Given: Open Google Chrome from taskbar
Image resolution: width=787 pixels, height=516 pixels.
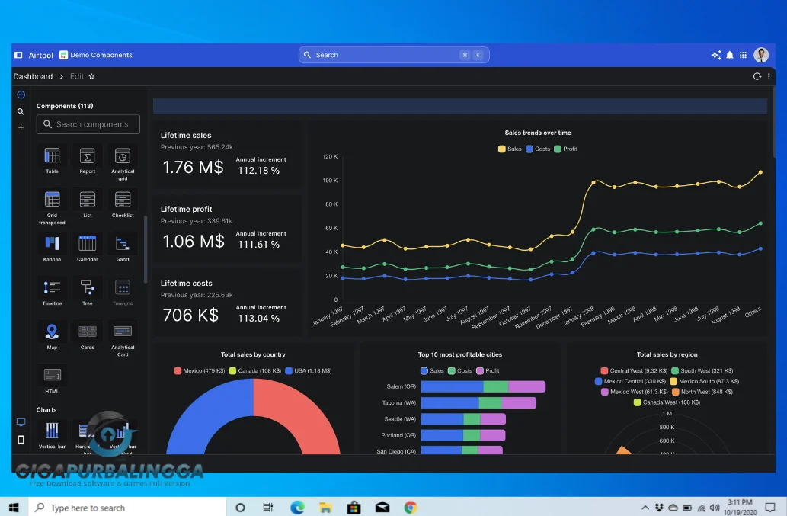Looking at the screenshot, I should pyautogui.click(x=411, y=508).
